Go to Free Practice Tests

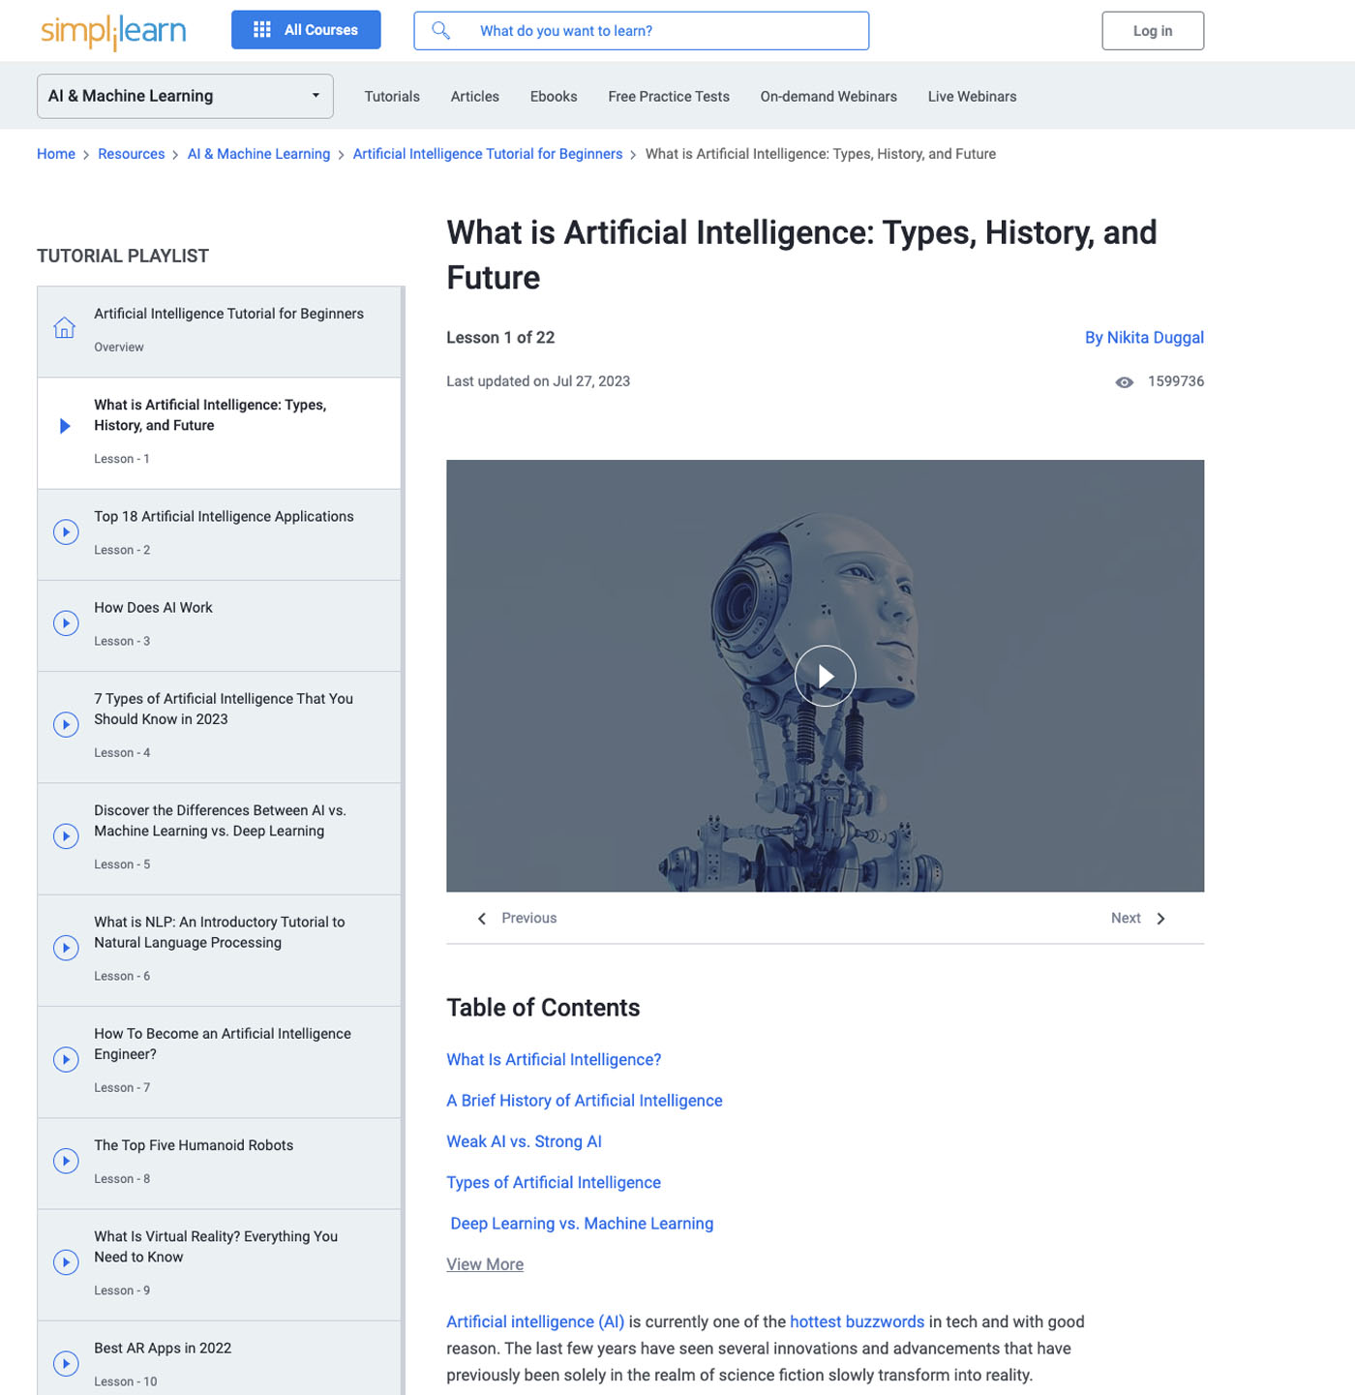(x=669, y=97)
